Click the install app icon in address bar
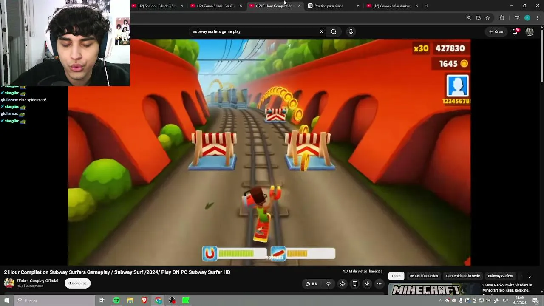The height and width of the screenshot is (306, 544). tap(479, 18)
